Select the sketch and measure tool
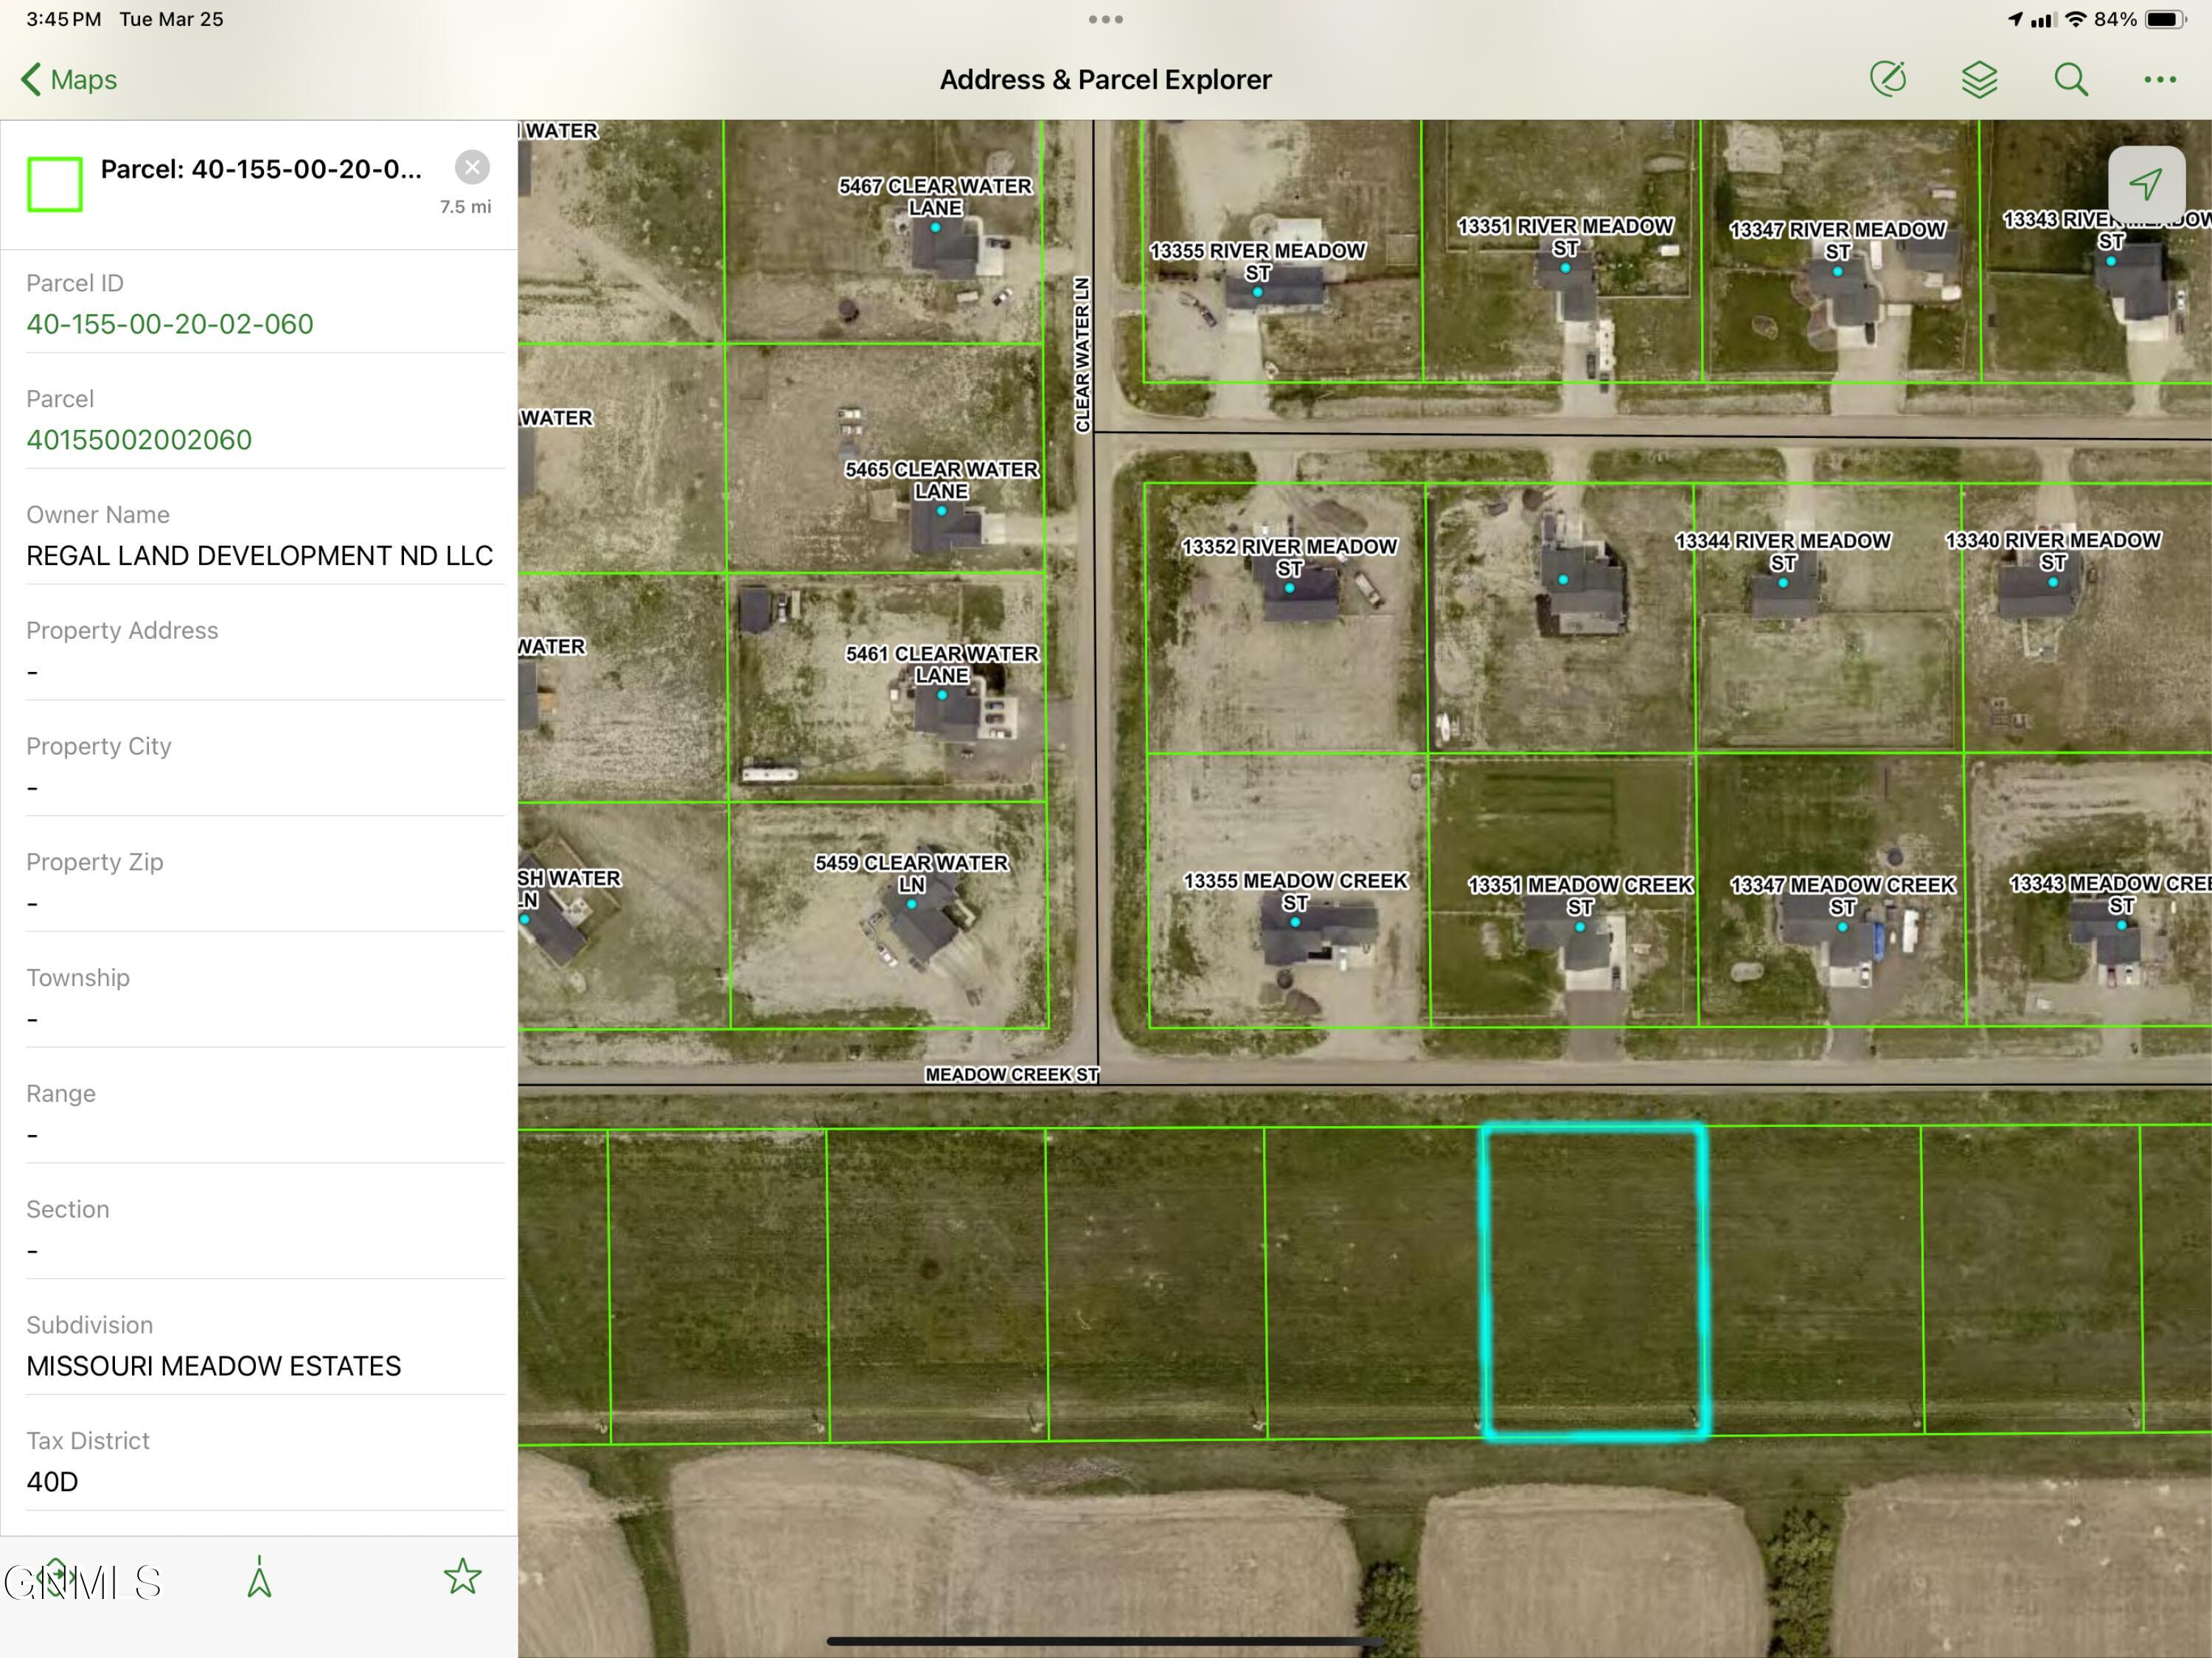Image resolution: width=2212 pixels, height=1658 pixels. click(1890, 79)
